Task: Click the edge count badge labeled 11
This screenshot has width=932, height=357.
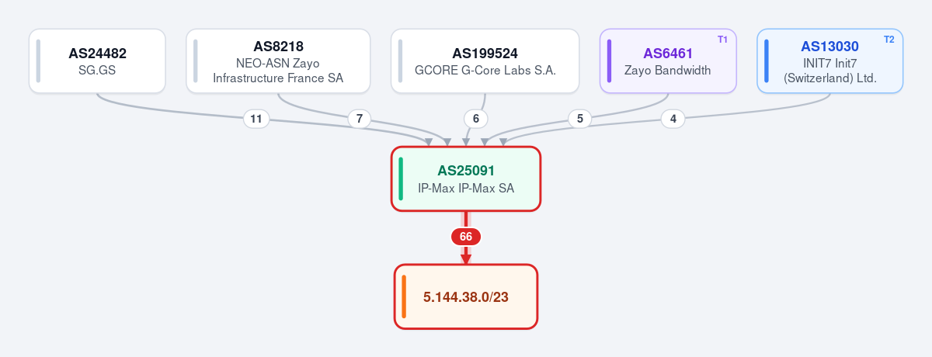Action: click(256, 119)
